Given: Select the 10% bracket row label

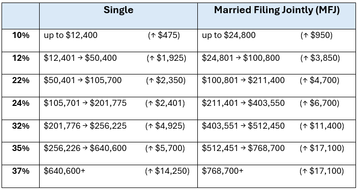Looking at the screenshot, I should pos(21,35).
